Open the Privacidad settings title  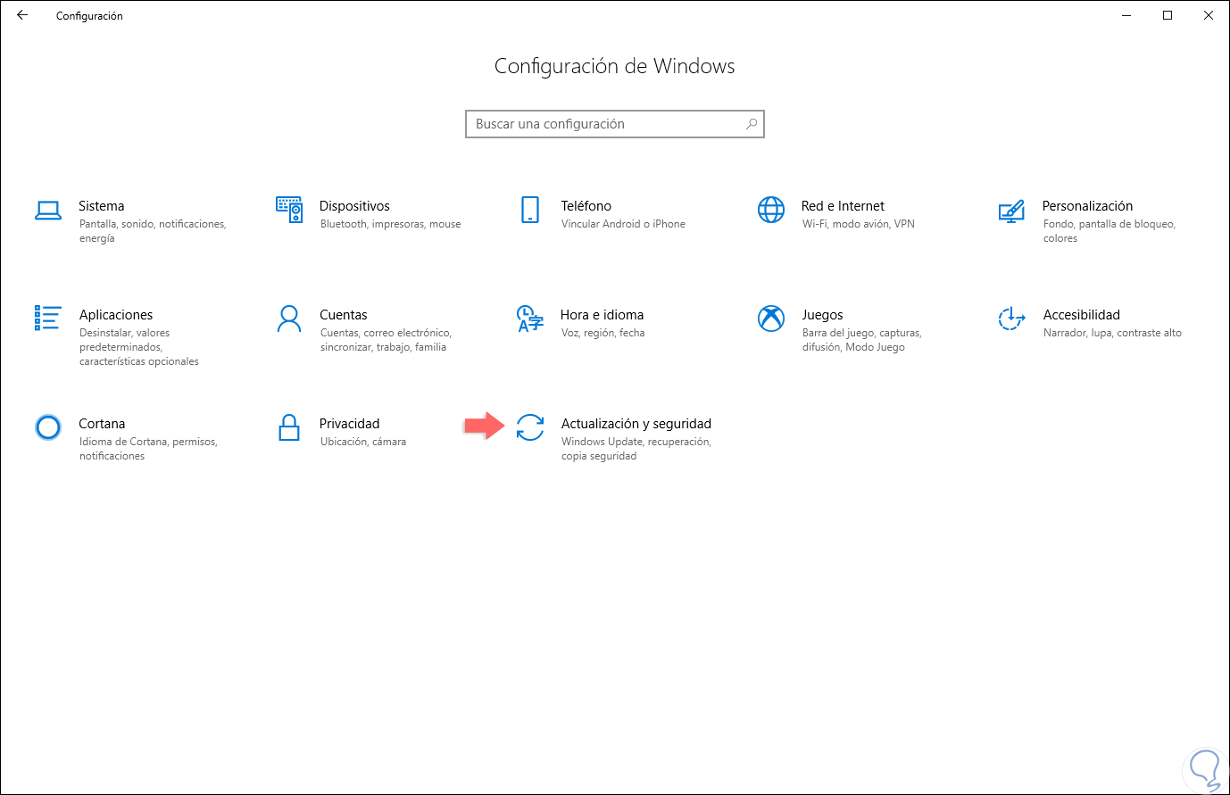coord(350,424)
